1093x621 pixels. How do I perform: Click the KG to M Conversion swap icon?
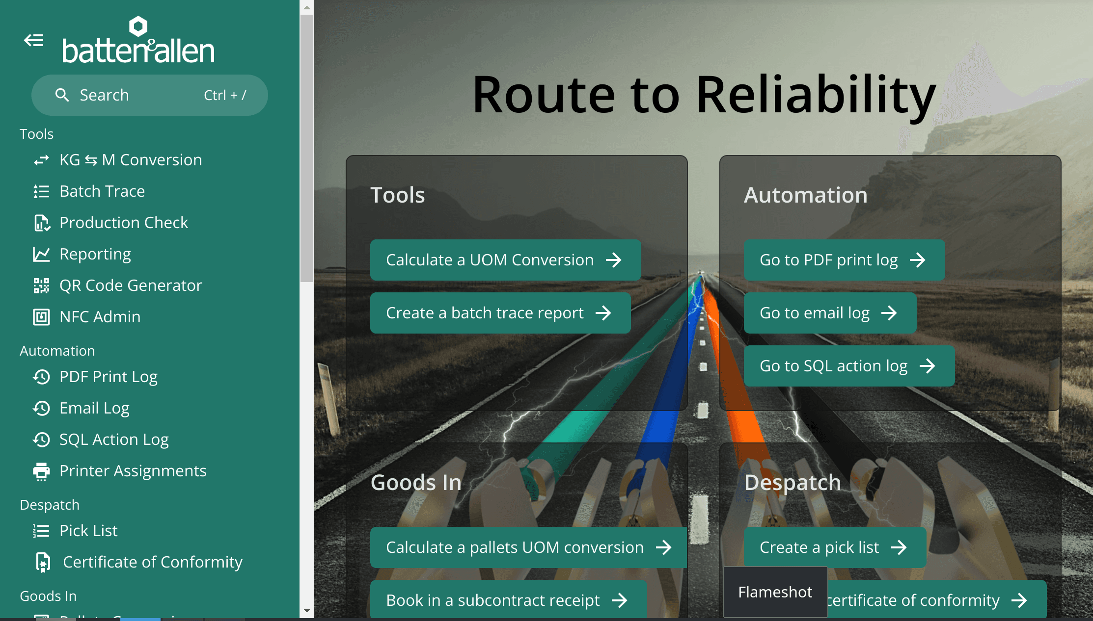[x=41, y=160]
